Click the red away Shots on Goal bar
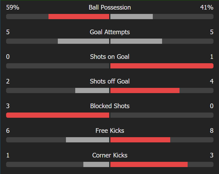Screen dimensions: 219x174 [162, 66]
